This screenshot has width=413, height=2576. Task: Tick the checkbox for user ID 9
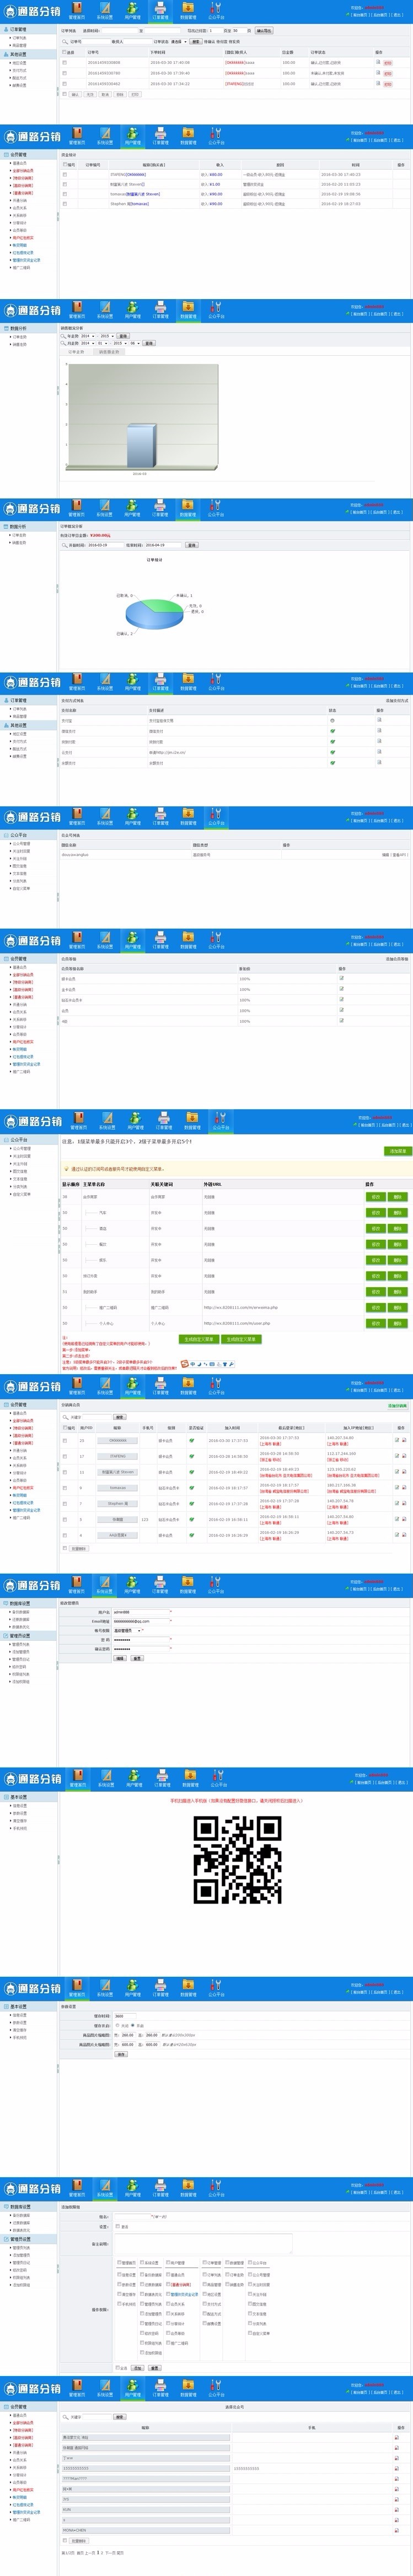coord(65,1487)
